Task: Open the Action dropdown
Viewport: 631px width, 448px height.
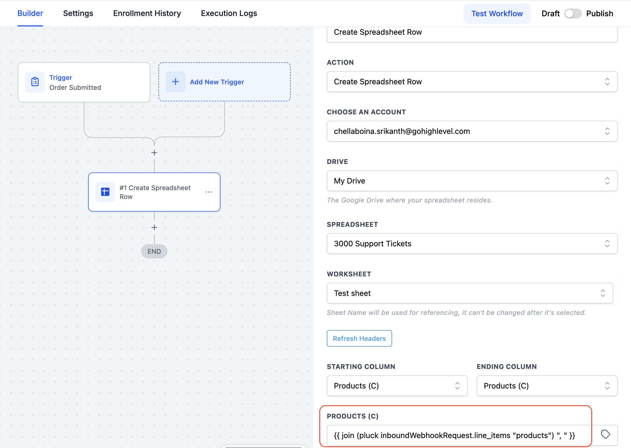Action: [472, 82]
